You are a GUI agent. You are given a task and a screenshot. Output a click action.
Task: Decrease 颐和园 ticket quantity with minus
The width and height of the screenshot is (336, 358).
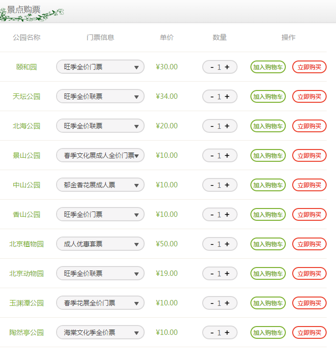click(x=212, y=67)
